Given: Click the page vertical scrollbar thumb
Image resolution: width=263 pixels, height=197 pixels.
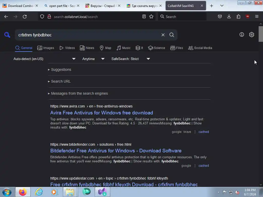Looking at the screenshot, I should (261, 34).
